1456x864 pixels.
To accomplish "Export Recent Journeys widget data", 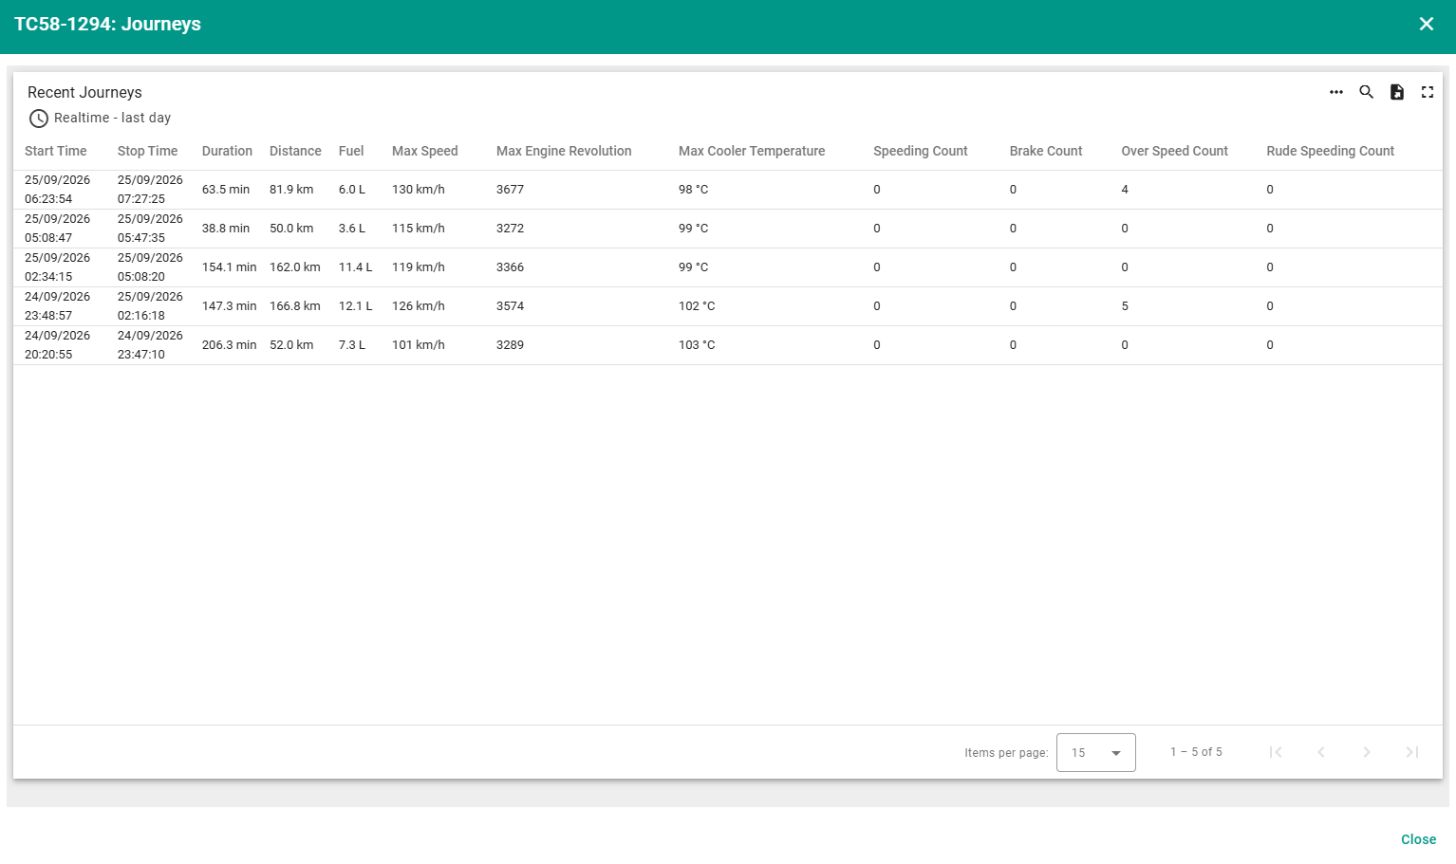I will (1397, 92).
